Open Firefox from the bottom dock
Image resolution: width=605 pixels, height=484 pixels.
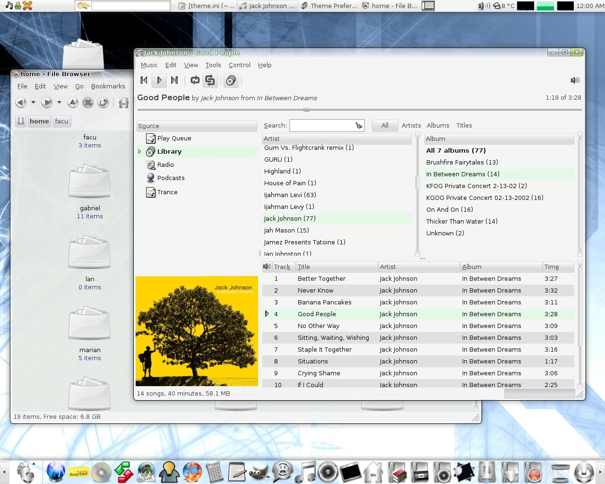[x=192, y=472]
